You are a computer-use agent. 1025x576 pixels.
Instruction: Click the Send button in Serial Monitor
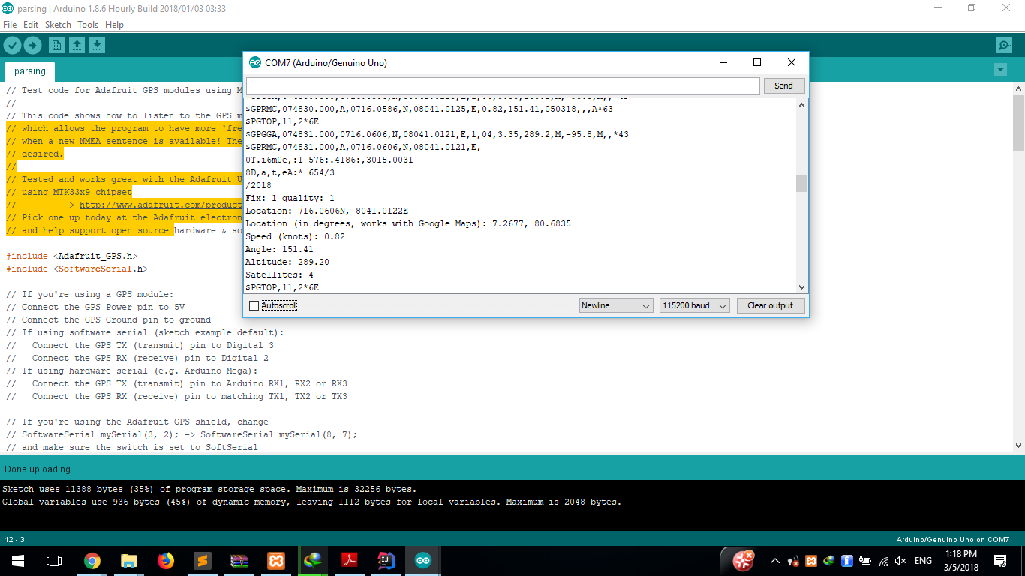pos(783,85)
